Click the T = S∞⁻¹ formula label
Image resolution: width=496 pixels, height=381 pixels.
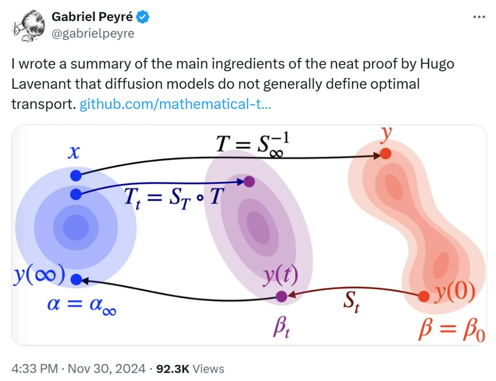[253, 144]
